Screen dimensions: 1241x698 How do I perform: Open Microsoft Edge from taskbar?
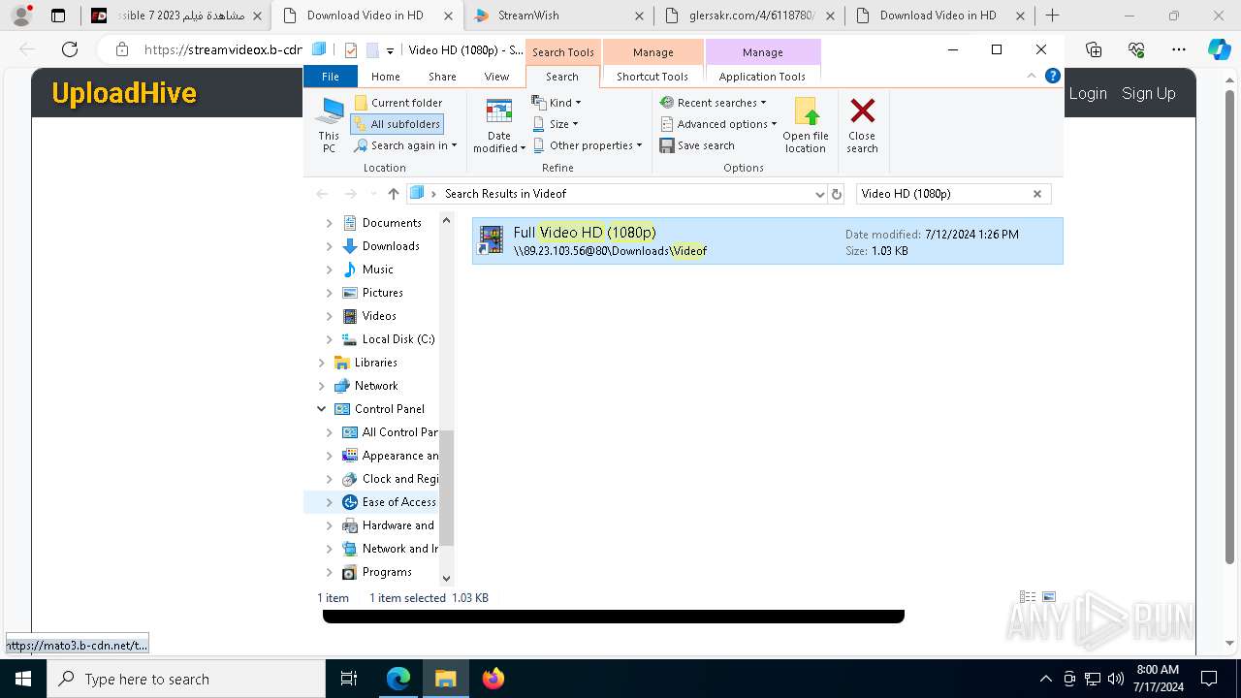pos(398,679)
